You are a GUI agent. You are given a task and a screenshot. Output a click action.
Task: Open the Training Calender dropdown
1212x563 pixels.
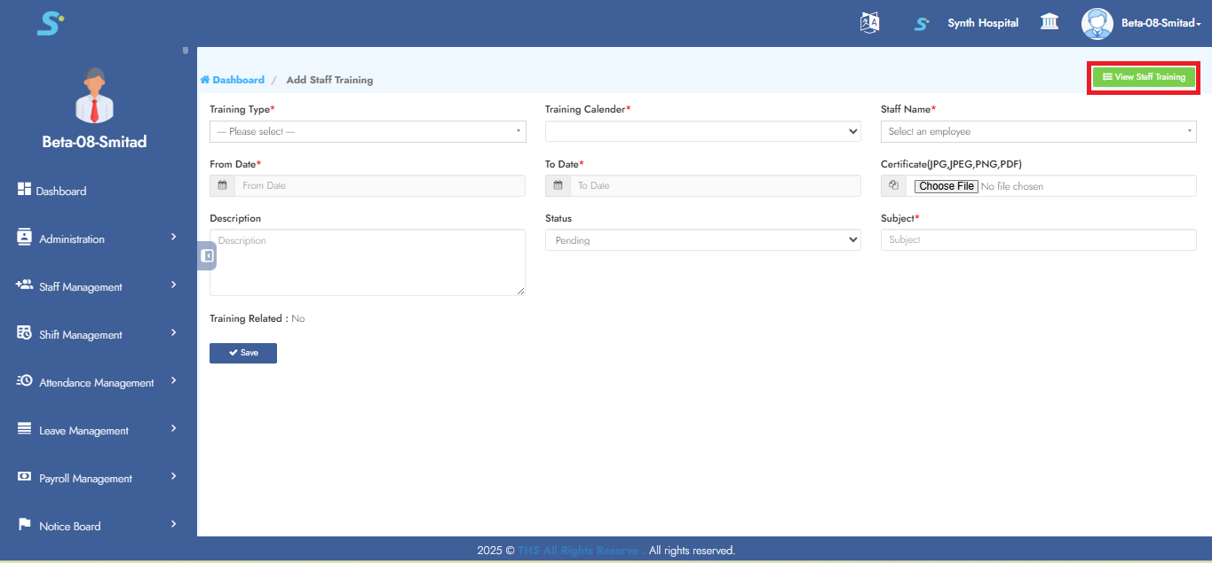pos(702,131)
